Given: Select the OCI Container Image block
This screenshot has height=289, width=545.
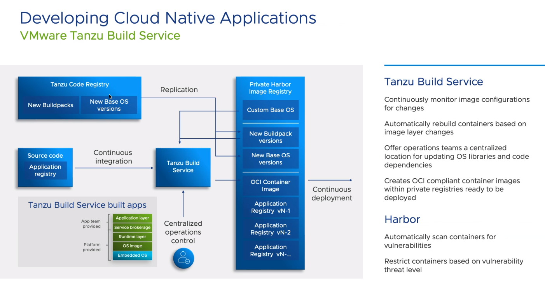Looking at the screenshot, I should pyautogui.click(x=270, y=186).
